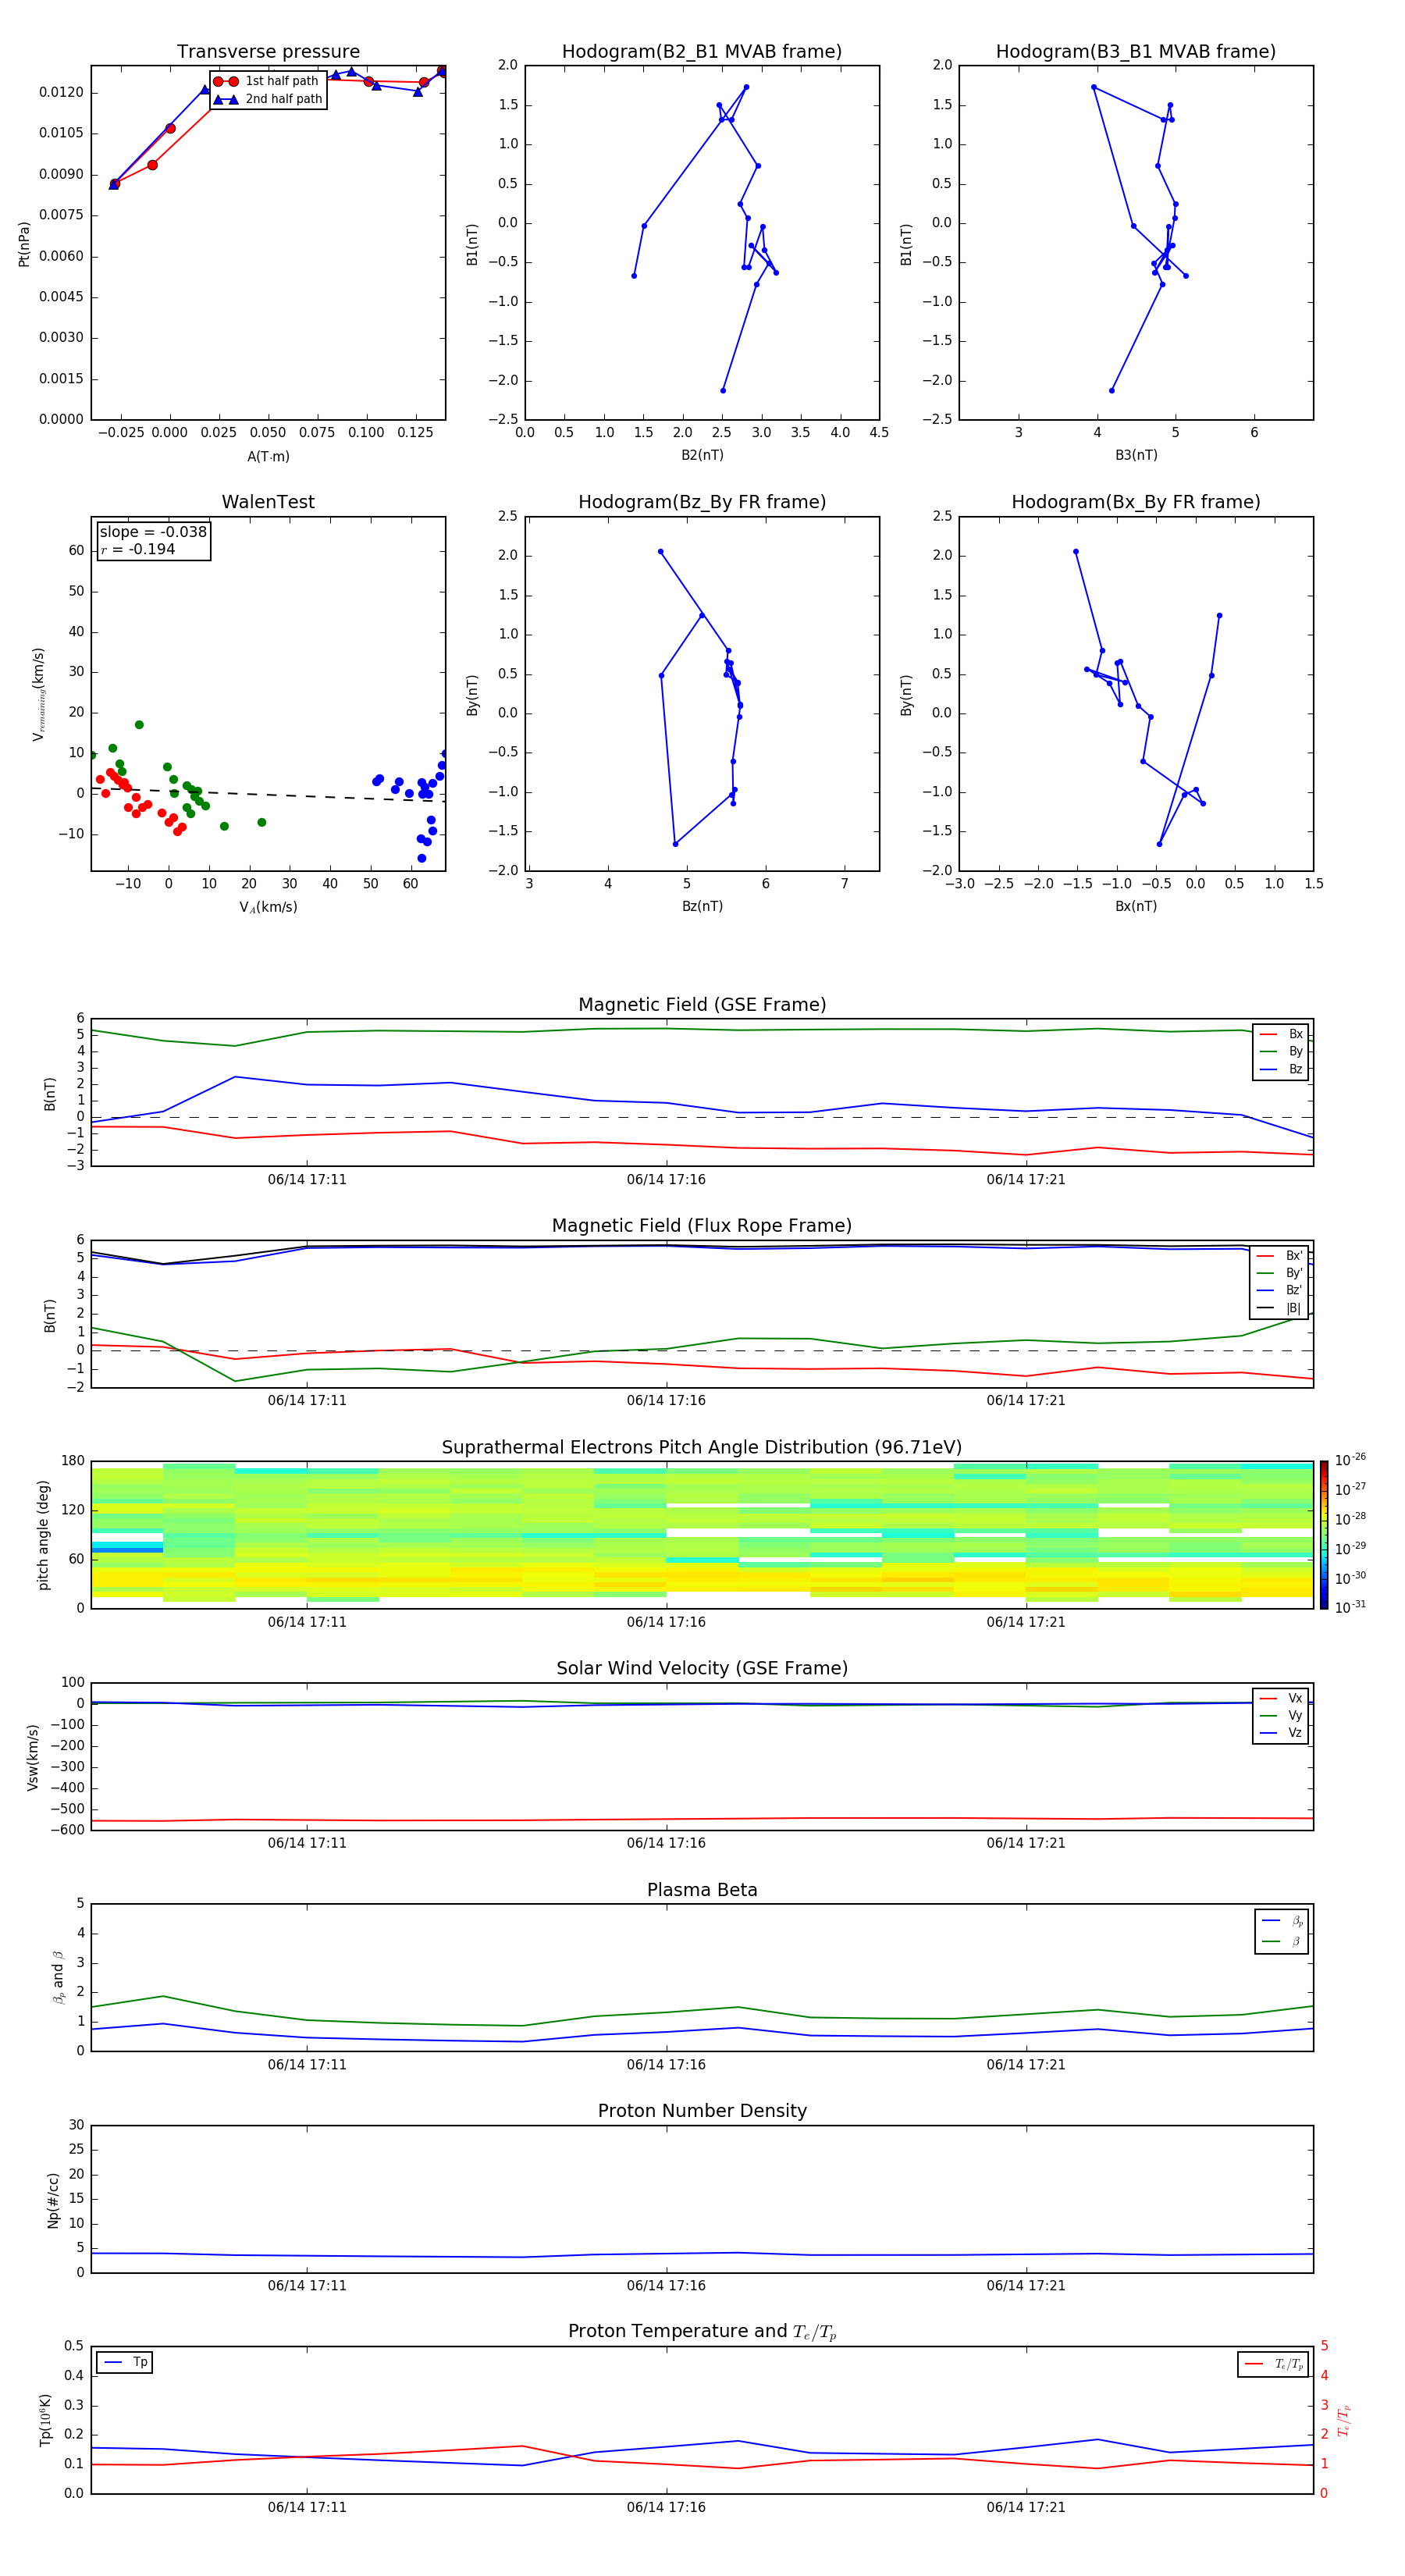The width and height of the screenshot is (1405, 2576).
Task: Click the 'Np(#/cc)' axis label
Action: coord(53,2200)
